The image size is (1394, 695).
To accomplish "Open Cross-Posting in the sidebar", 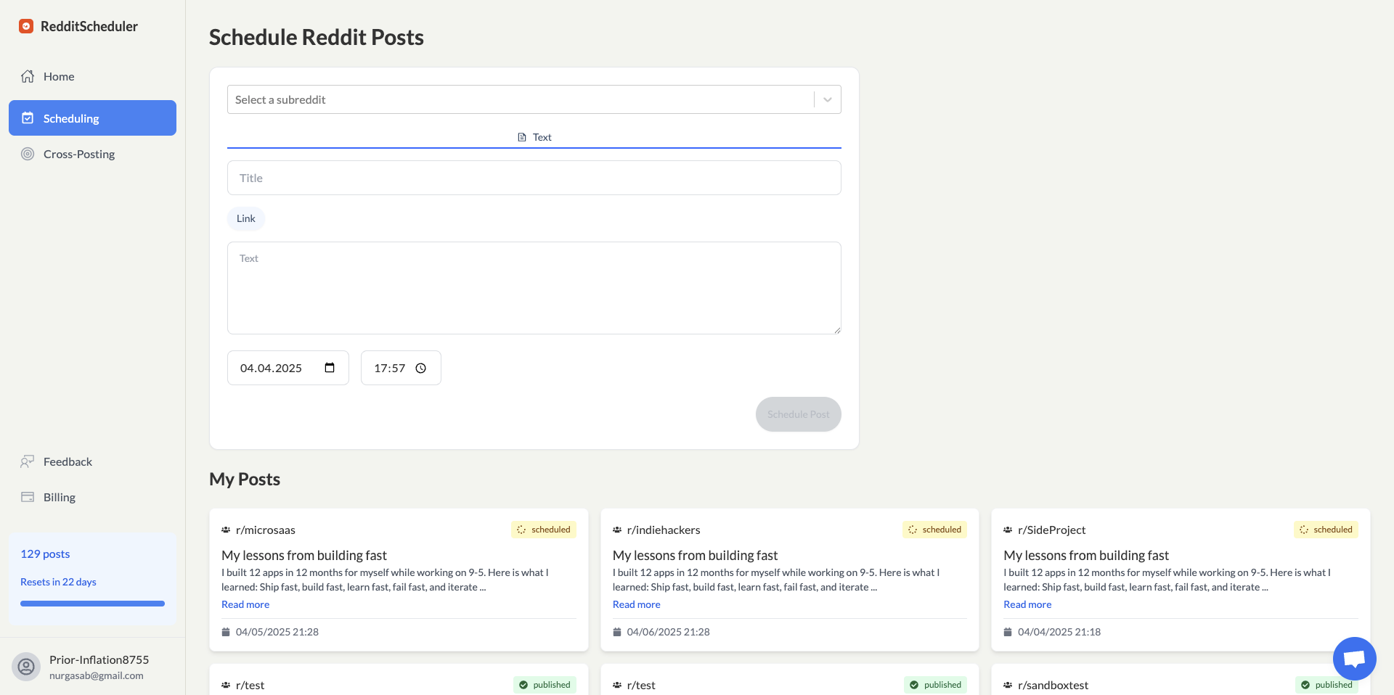I will (x=92, y=154).
